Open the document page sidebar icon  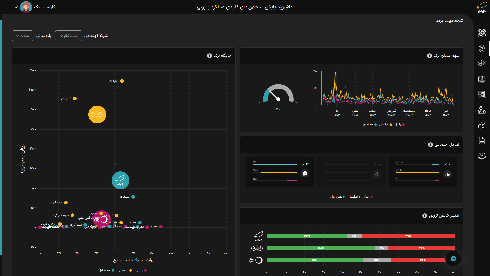482,141
